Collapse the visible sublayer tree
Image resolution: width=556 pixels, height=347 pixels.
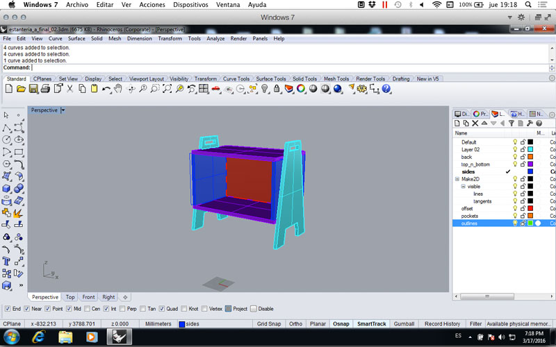[464, 187]
